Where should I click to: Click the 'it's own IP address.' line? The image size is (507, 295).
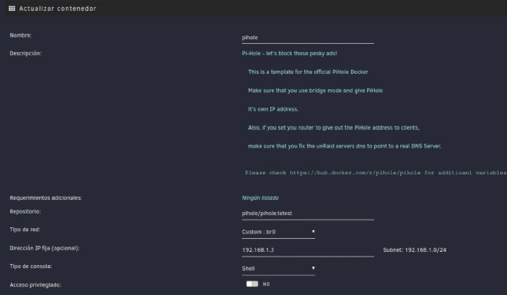tap(273, 109)
